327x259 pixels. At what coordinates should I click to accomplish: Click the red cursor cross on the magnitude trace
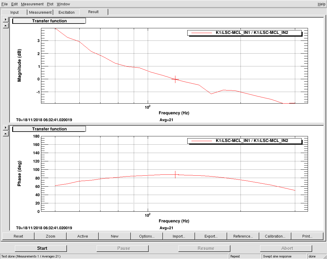pyautogui.click(x=175, y=79)
